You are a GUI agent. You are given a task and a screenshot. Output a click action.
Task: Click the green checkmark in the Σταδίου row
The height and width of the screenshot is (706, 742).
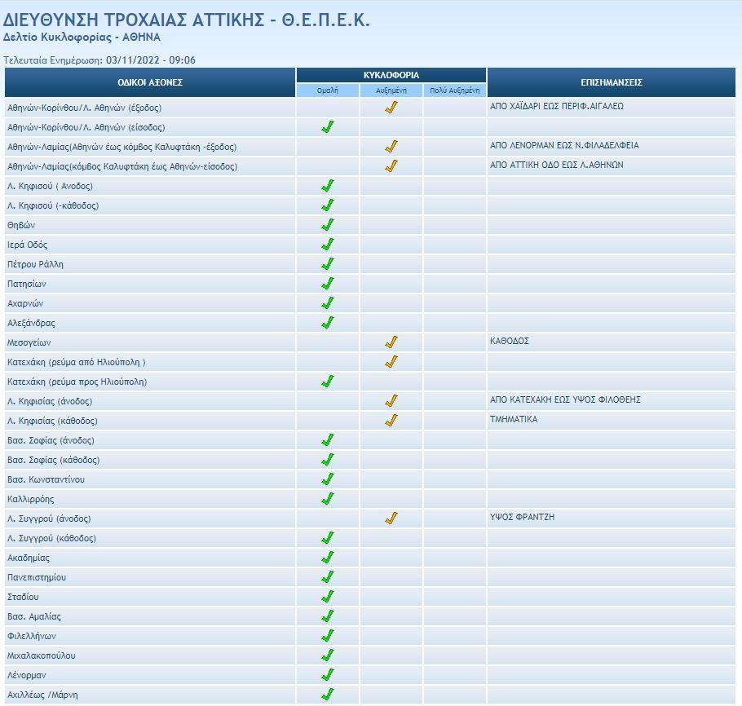click(x=328, y=597)
